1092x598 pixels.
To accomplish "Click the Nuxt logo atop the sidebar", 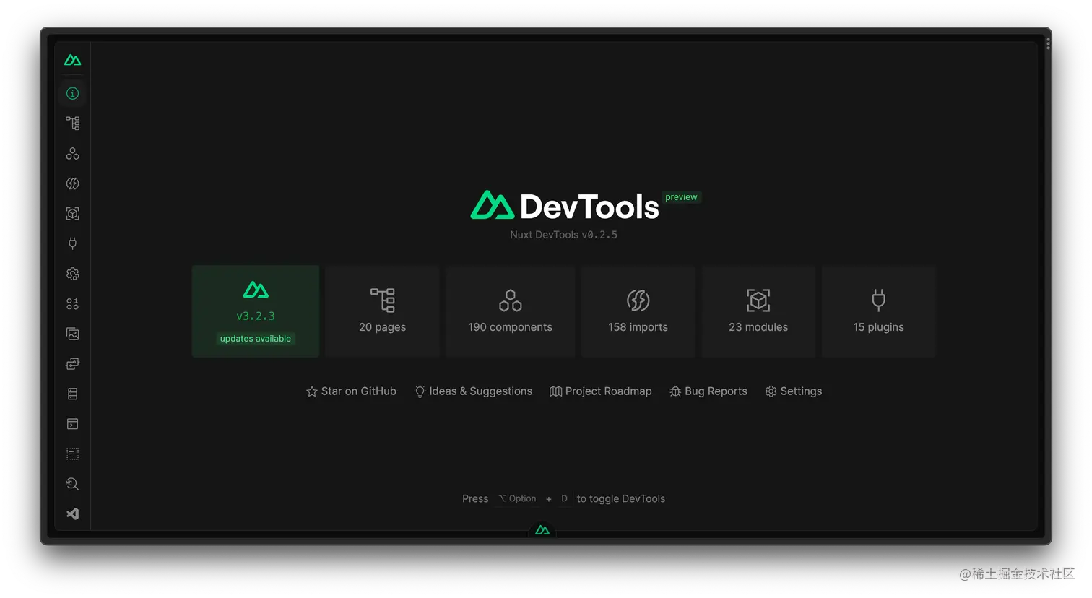I will pyautogui.click(x=72, y=60).
